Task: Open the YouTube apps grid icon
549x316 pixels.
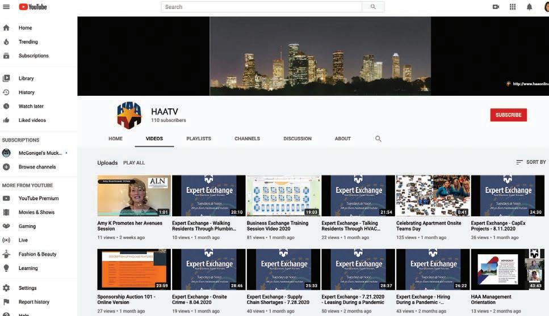Action: pos(513,7)
